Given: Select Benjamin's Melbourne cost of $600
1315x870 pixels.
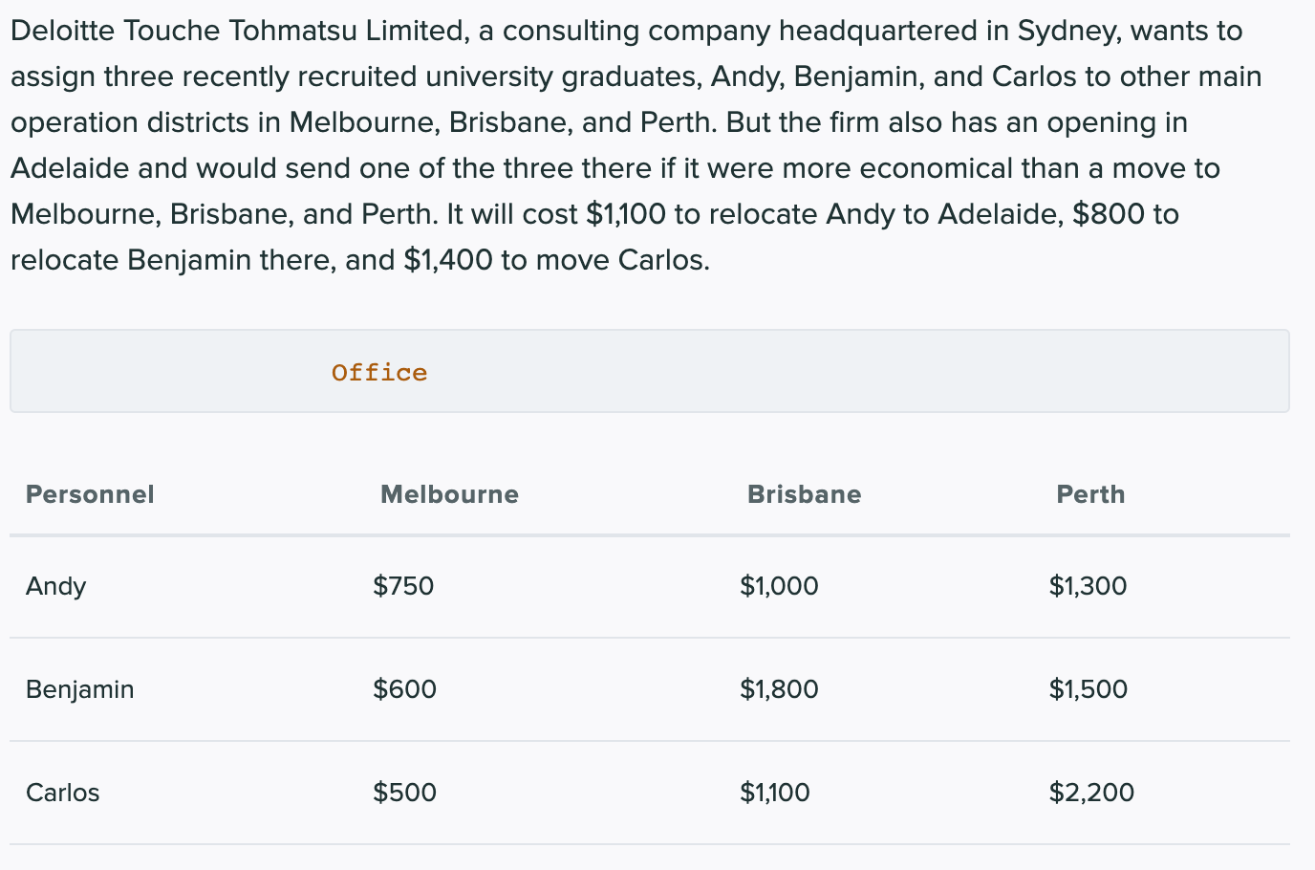Looking at the screenshot, I should [404, 689].
